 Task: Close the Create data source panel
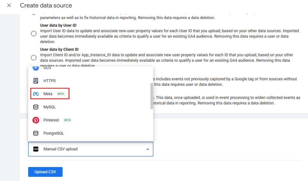pyautogui.click(x=9, y=5)
